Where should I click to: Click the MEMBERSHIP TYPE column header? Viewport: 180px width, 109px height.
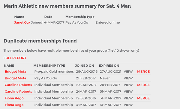pos(49,66)
